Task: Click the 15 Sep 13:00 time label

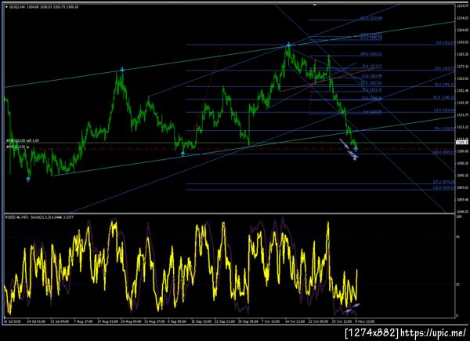Action: click(x=201, y=321)
